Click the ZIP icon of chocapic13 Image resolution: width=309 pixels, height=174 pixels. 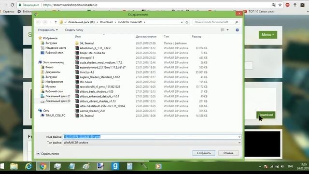click(77, 58)
